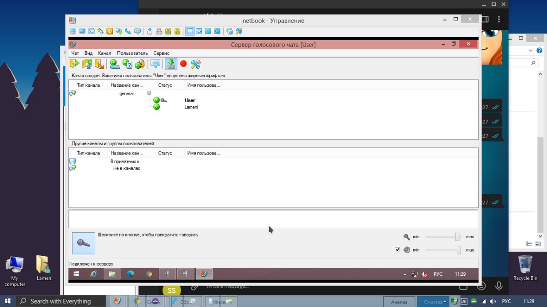Click the smiley with name tag icon
The image size is (547, 307).
[115, 64]
